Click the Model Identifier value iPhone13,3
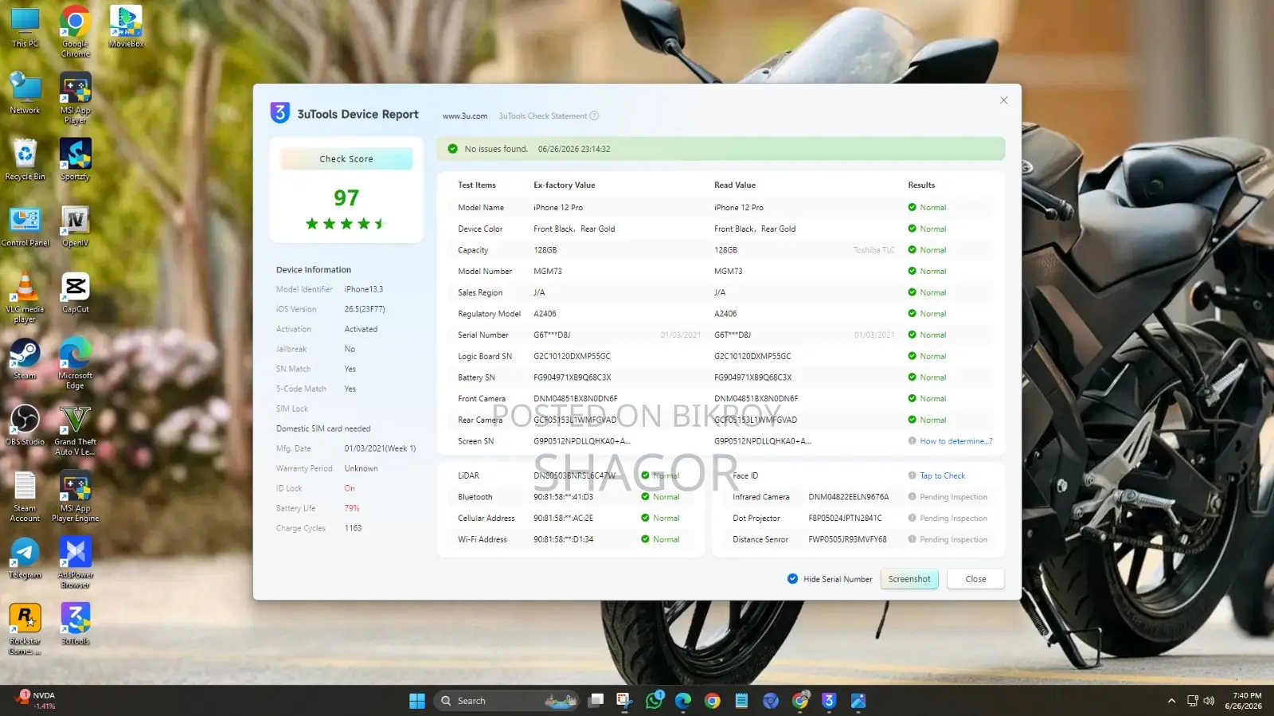The height and width of the screenshot is (716, 1274). tap(364, 289)
